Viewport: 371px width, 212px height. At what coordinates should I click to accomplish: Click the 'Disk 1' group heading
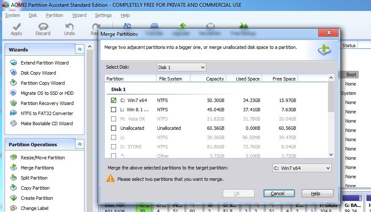point(118,89)
